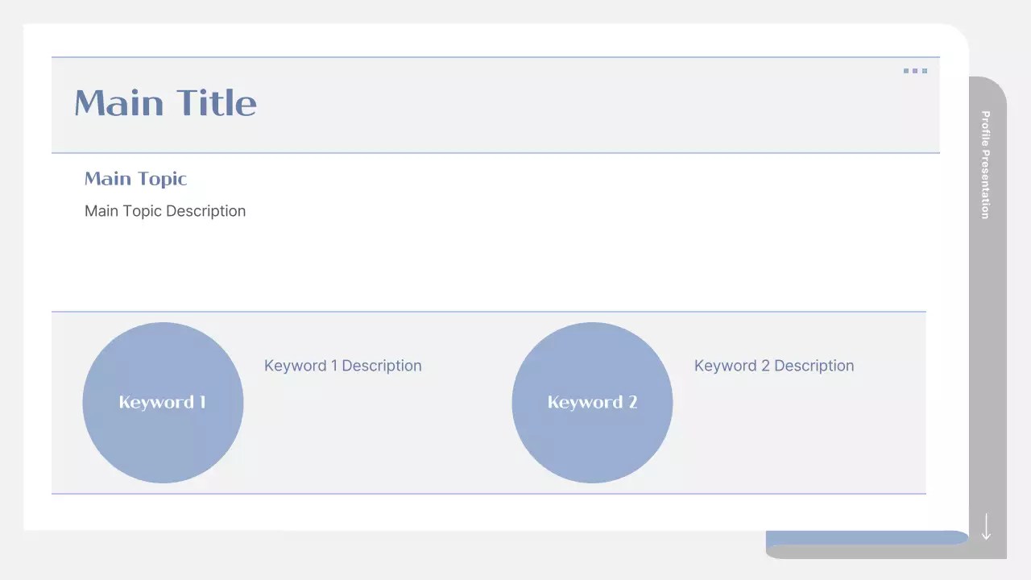
Task: Click the middle dot of the three-dot icon
Action: pyautogui.click(x=915, y=71)
